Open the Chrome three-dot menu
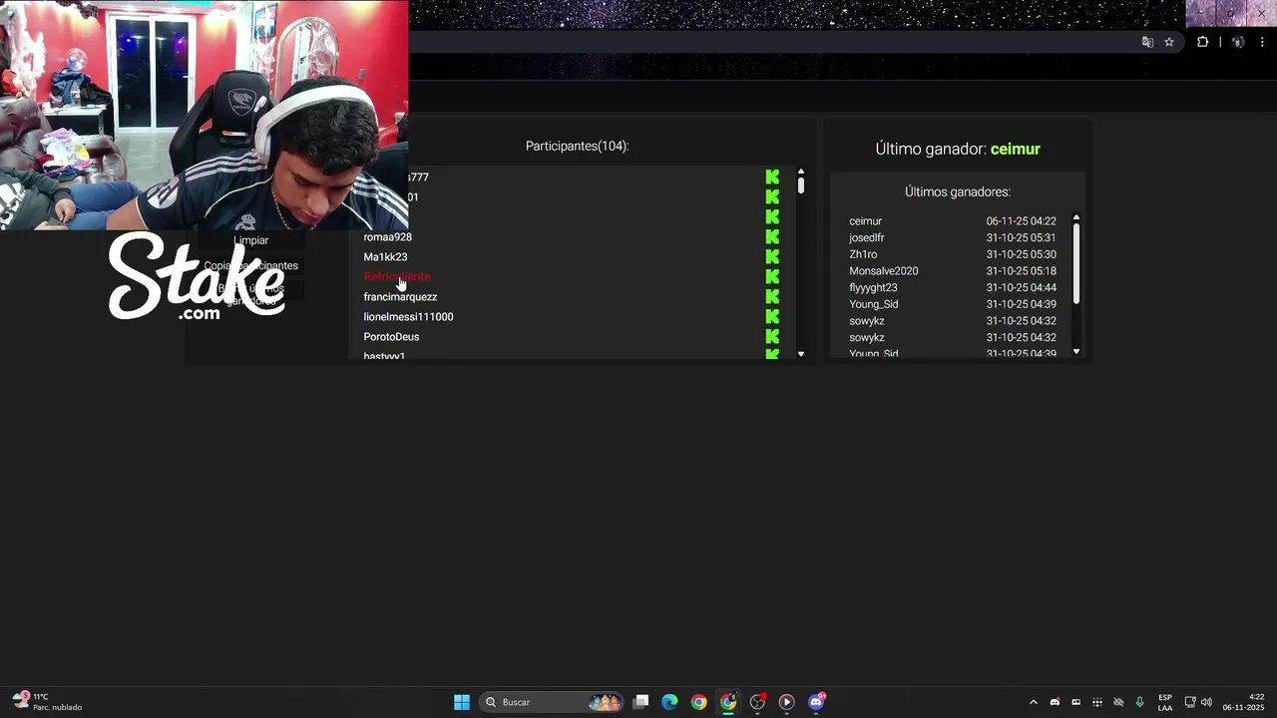The width and height of the screenshot is (1277, 718). tap(1262, 42)
